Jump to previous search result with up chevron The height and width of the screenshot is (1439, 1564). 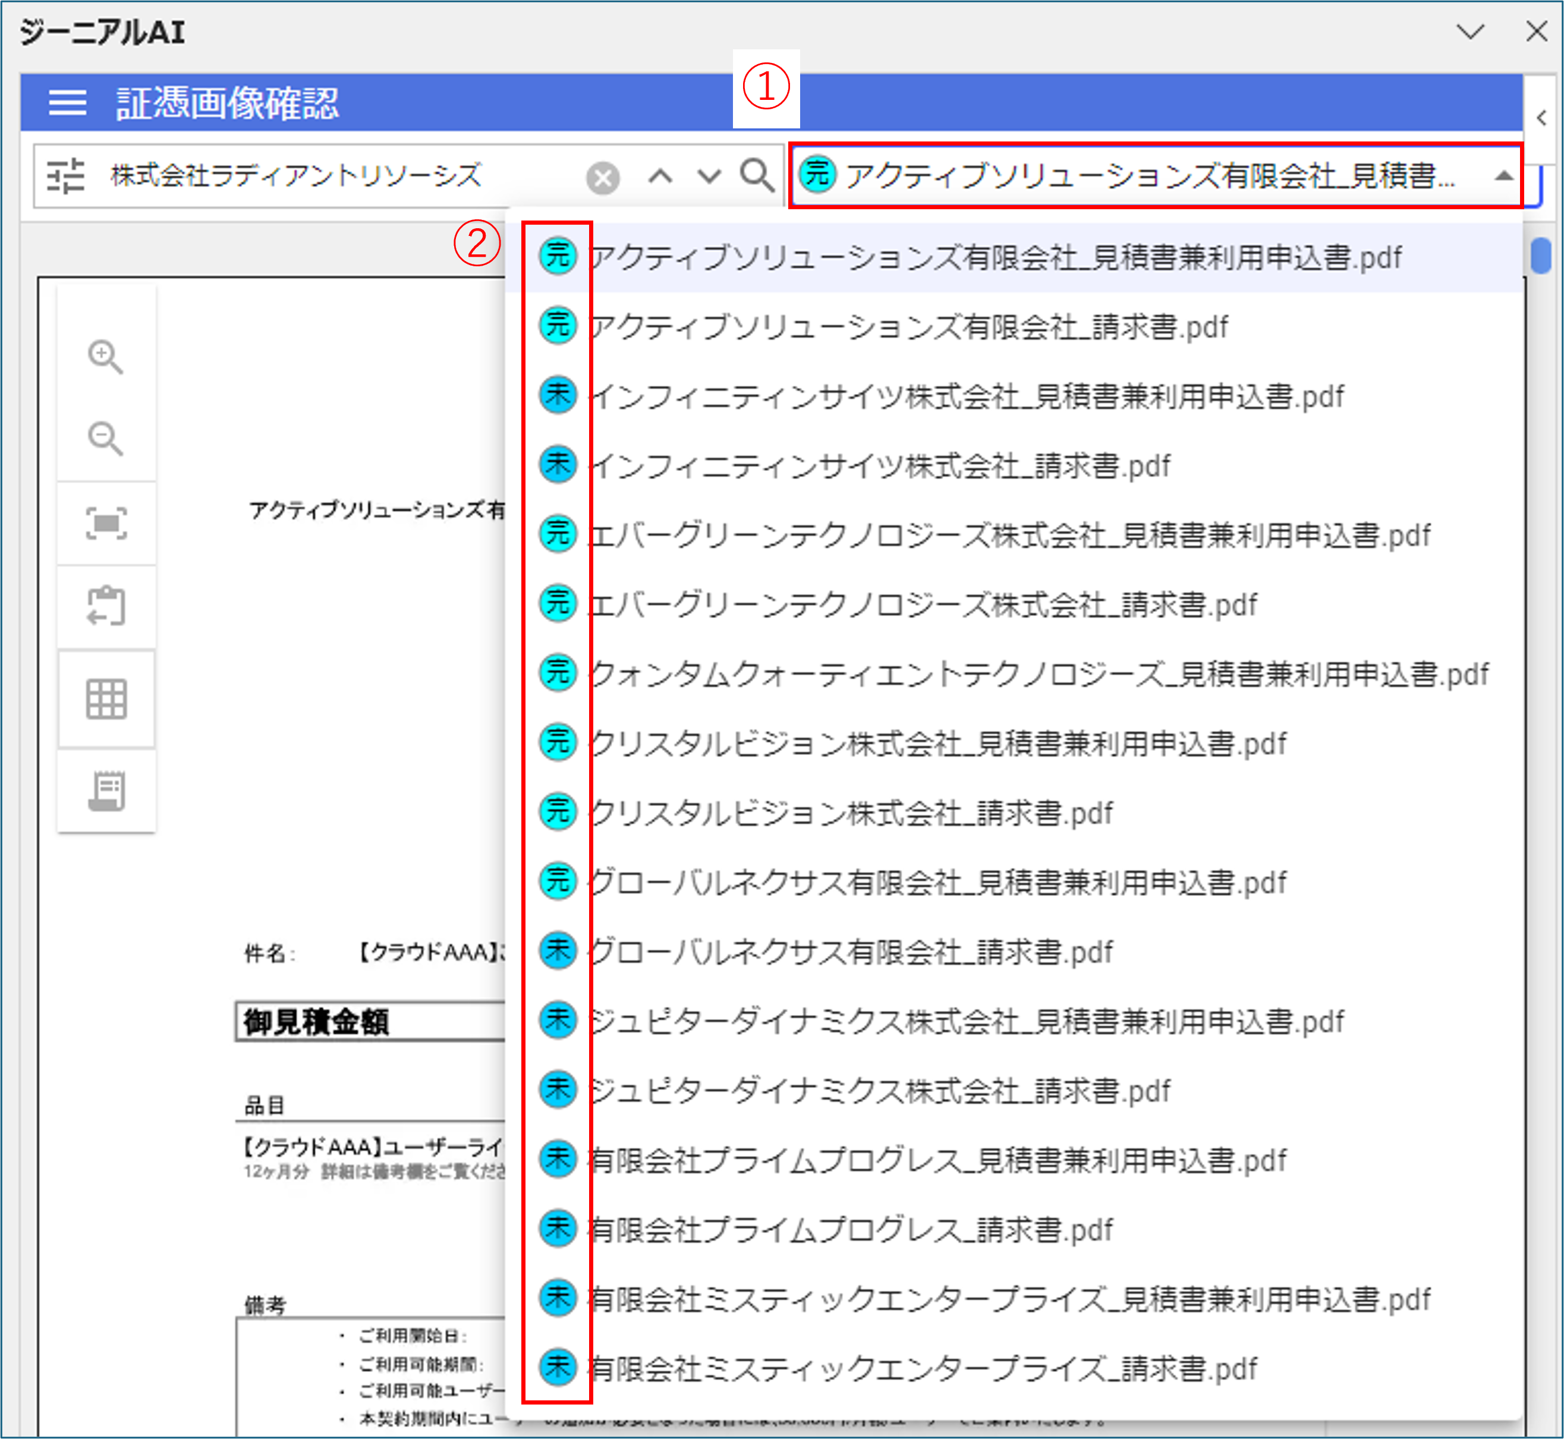tap(660, 176)
